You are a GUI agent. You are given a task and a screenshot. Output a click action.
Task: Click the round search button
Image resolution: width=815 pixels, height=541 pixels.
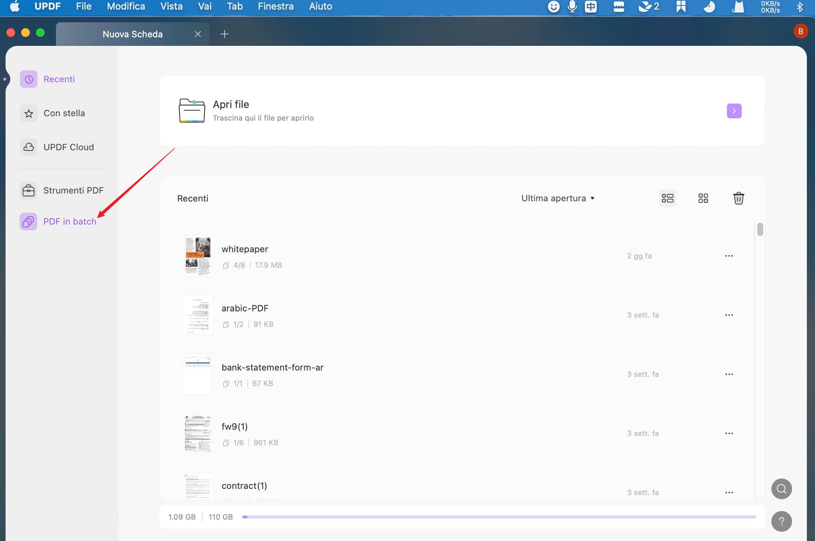pyautogui.click(x=781, y=489)
